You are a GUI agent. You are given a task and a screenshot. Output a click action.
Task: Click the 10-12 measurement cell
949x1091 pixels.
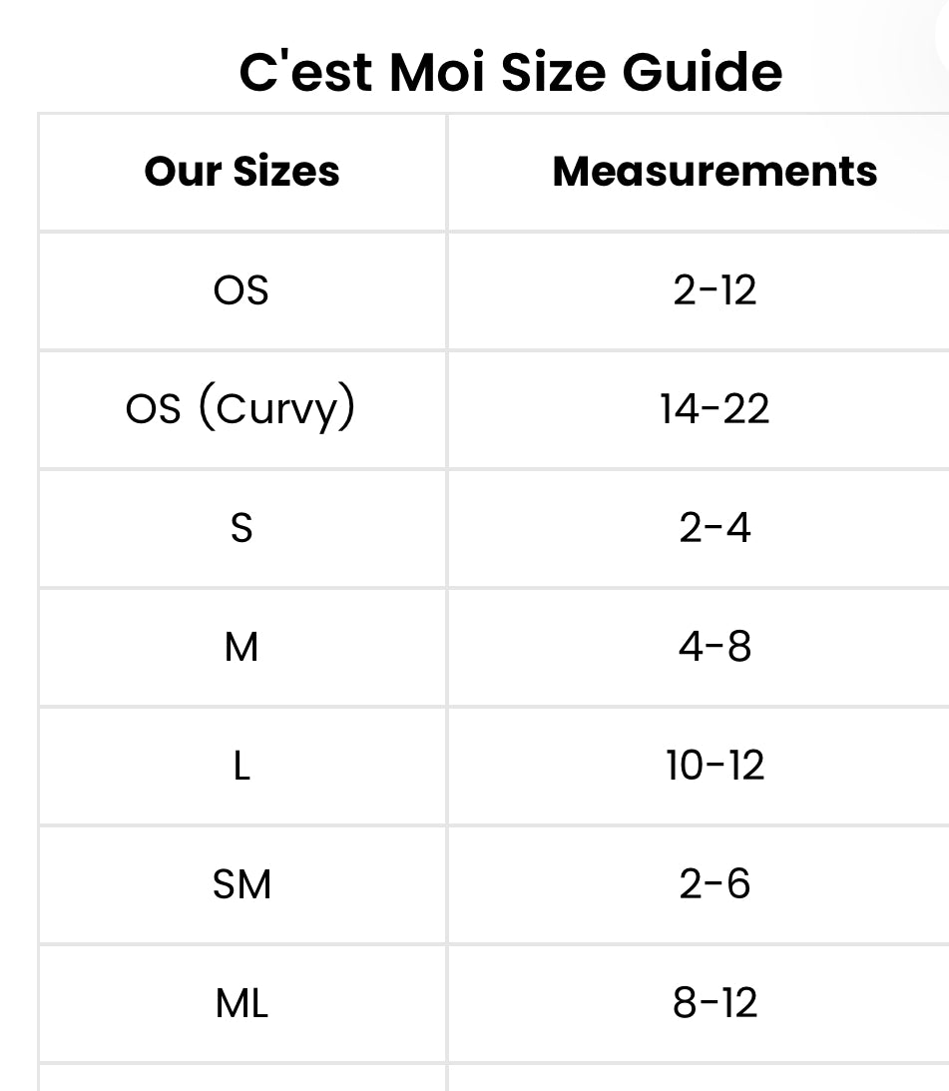point(714,766)
